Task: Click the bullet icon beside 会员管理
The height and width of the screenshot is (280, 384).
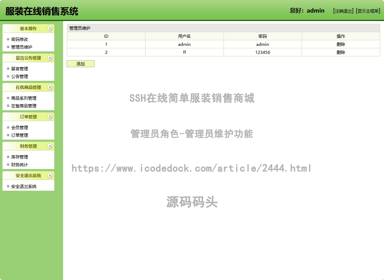Action: (x=8, y=127)
